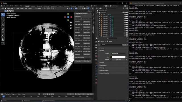Click Clear Chat button
Screen dimensions: 182x102
pyautogui.click(x=87, y=61)
